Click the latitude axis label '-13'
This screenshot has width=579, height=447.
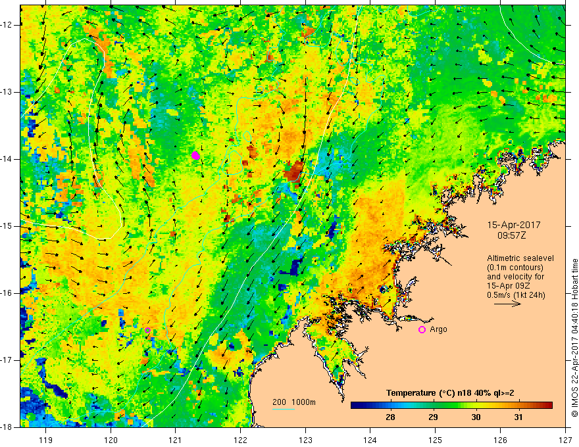pyautogui.click(x=7, y=92)
